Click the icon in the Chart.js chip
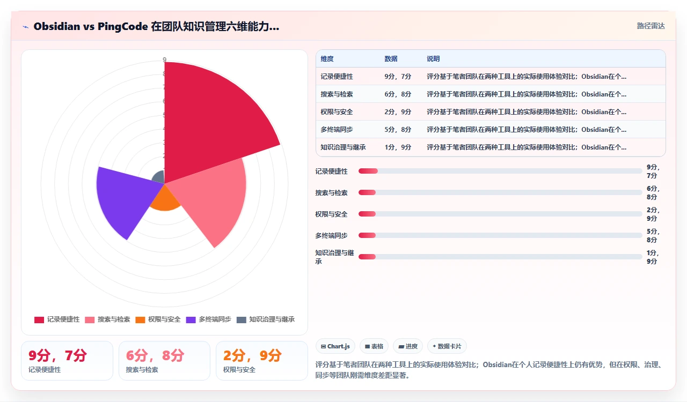Viewport: 687px width, 402px height. 323,347
